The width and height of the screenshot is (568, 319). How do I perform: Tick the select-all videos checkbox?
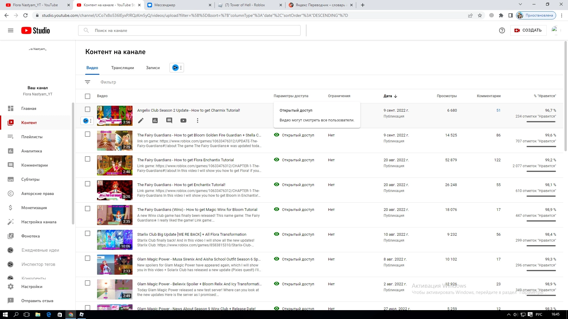[88, 96]
